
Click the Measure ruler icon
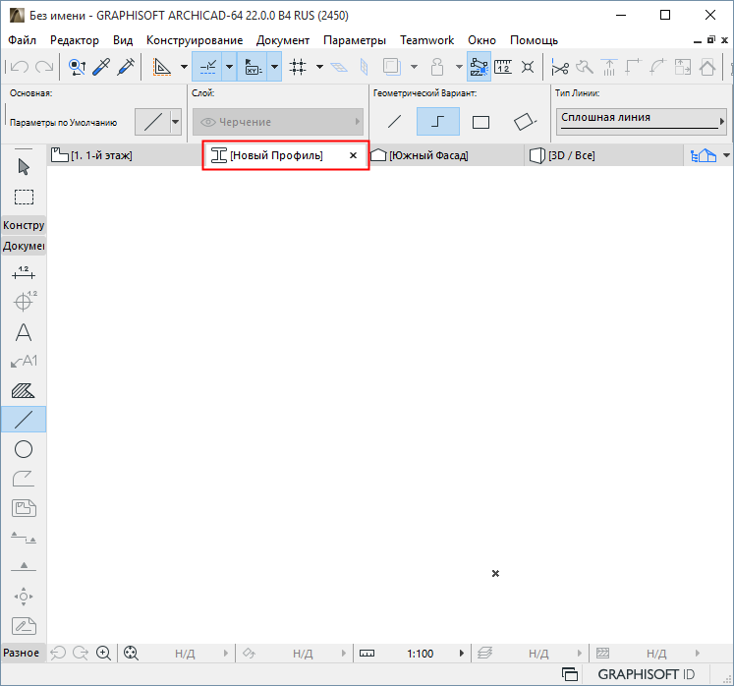pos(503,67)
